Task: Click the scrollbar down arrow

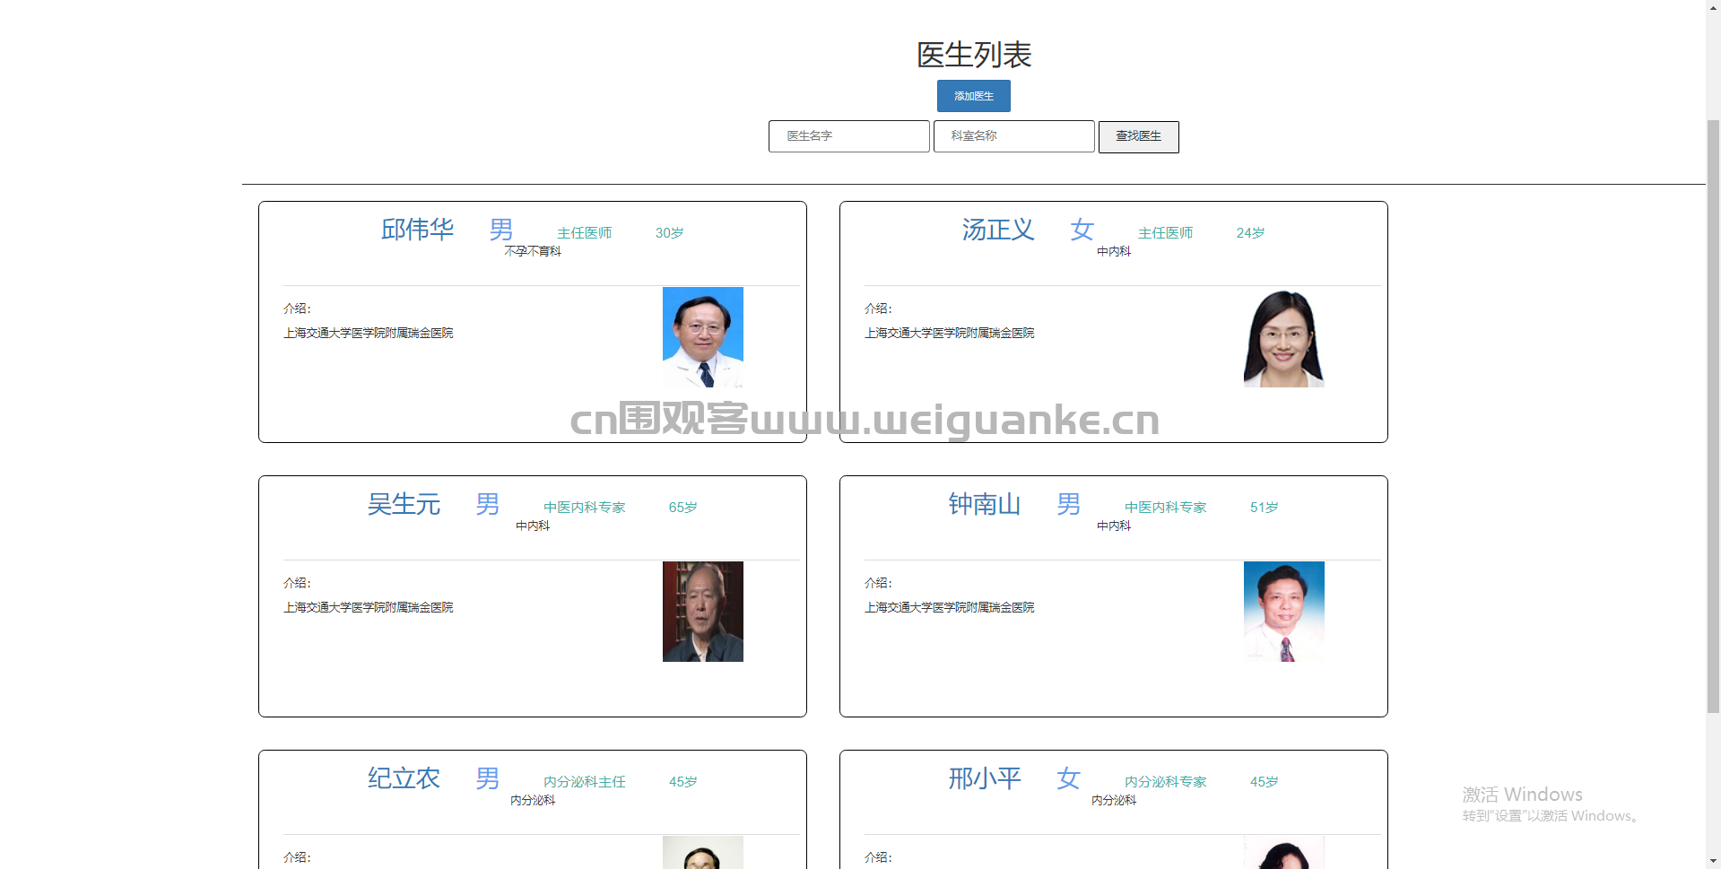Action: [x=1713, y=861]
